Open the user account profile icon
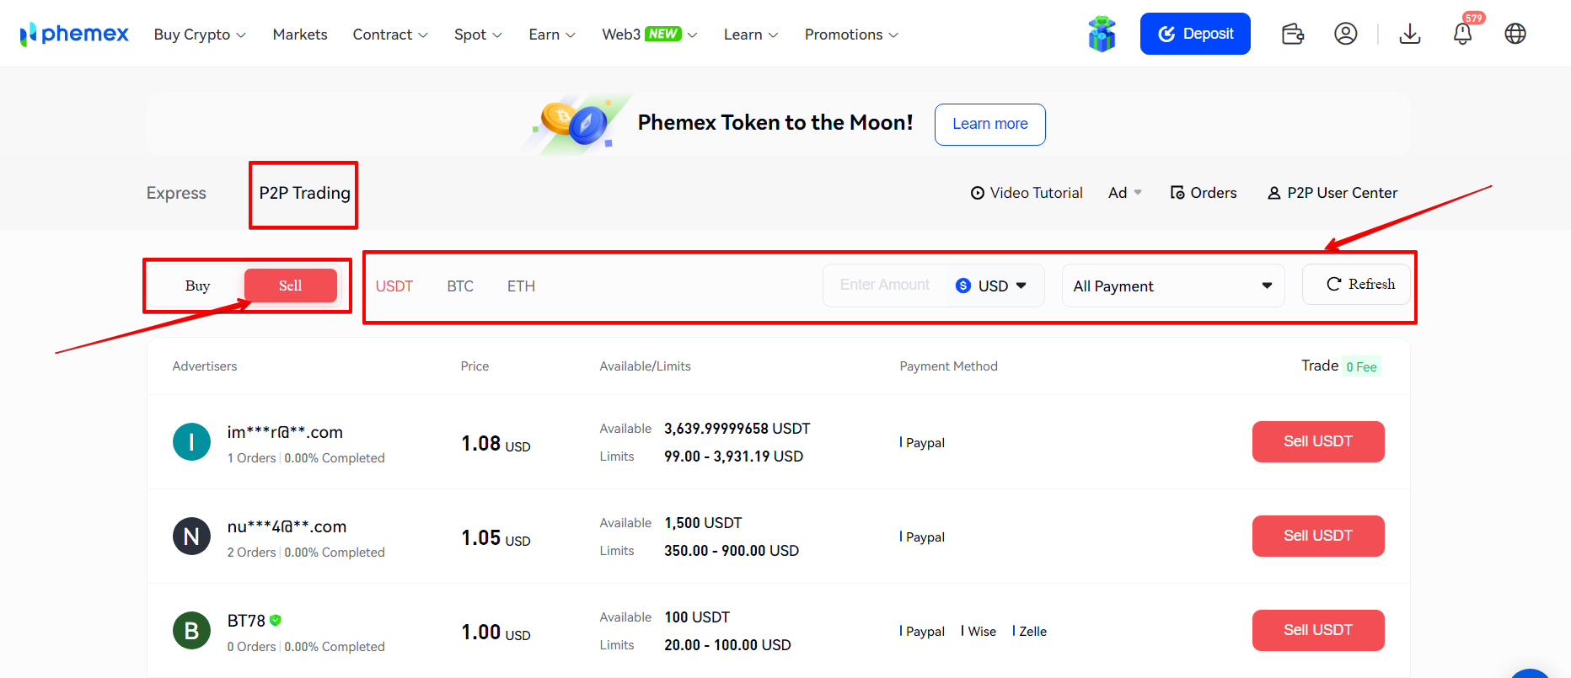Screen dimensions: 1571x678 coord(1346,34)
